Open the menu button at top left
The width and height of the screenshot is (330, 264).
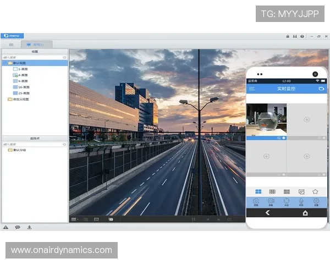[x=12, y=36]
